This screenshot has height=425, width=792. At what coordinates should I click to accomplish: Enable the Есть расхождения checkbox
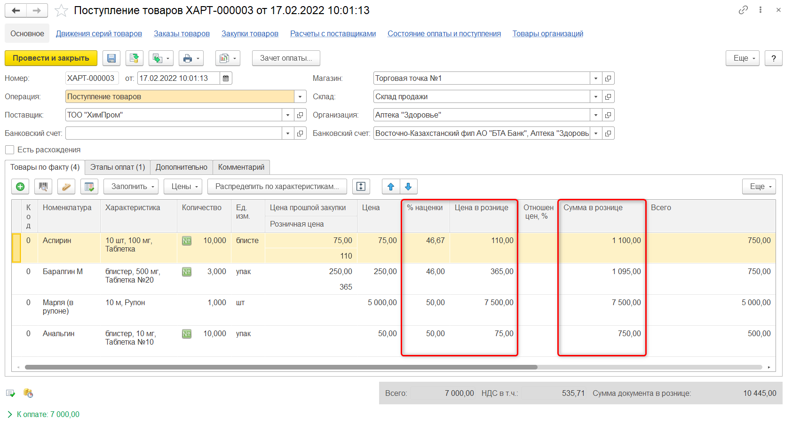tap(9, 150)
